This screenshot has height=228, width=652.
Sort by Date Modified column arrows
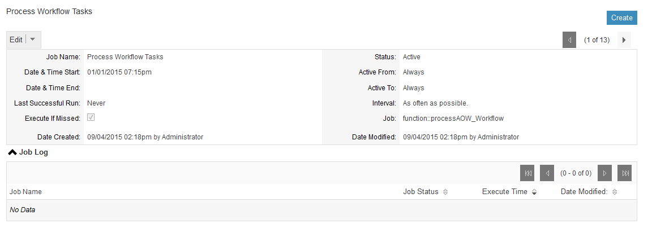(x=615, y=192)
